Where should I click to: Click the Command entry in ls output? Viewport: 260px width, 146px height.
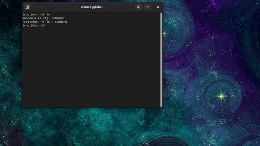(57, 18)
